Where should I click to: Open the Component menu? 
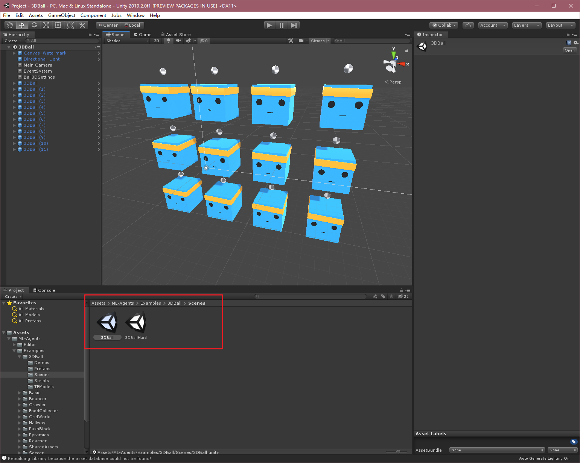click(x=93, y=15)
